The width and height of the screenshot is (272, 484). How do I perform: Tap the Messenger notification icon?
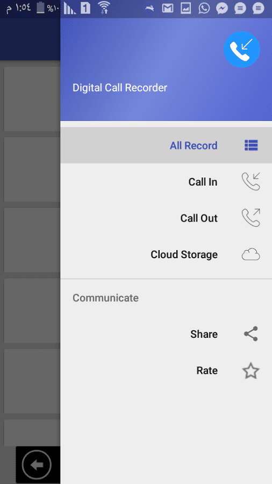point(222,8)
